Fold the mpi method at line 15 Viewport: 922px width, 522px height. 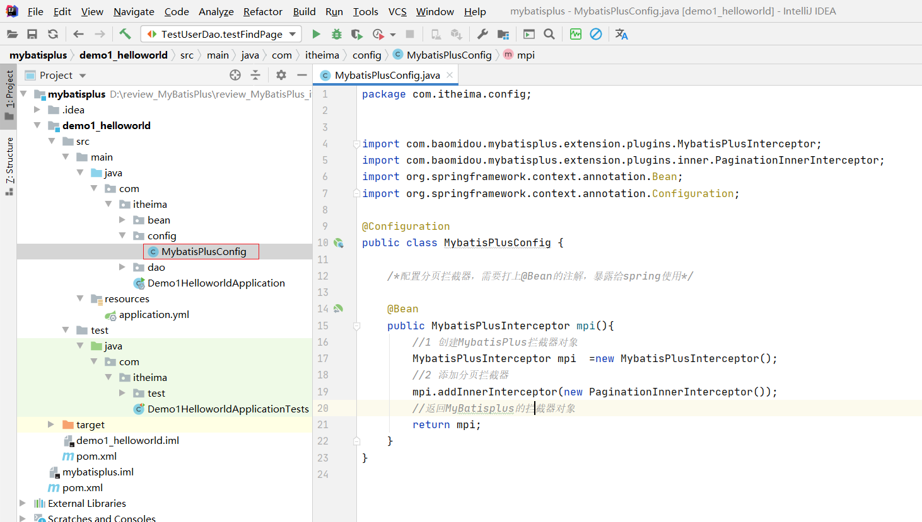[356, 326]
